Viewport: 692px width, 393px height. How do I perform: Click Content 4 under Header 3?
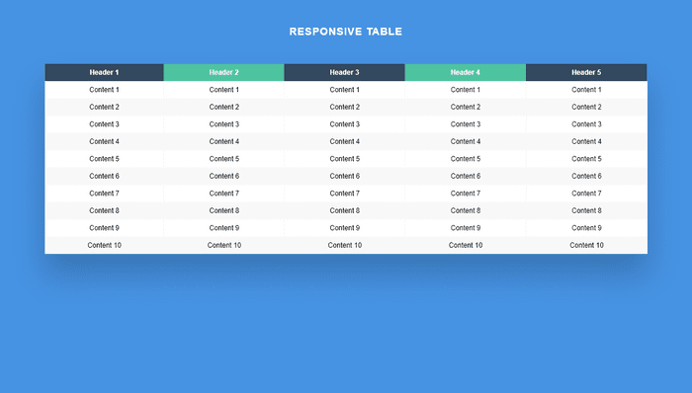point(345,141)
